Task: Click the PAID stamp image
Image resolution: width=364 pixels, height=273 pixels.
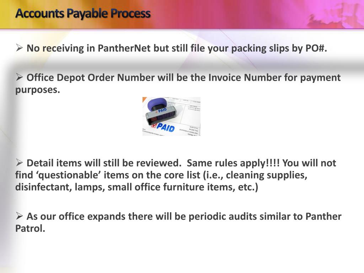Action: pos(171,116)
